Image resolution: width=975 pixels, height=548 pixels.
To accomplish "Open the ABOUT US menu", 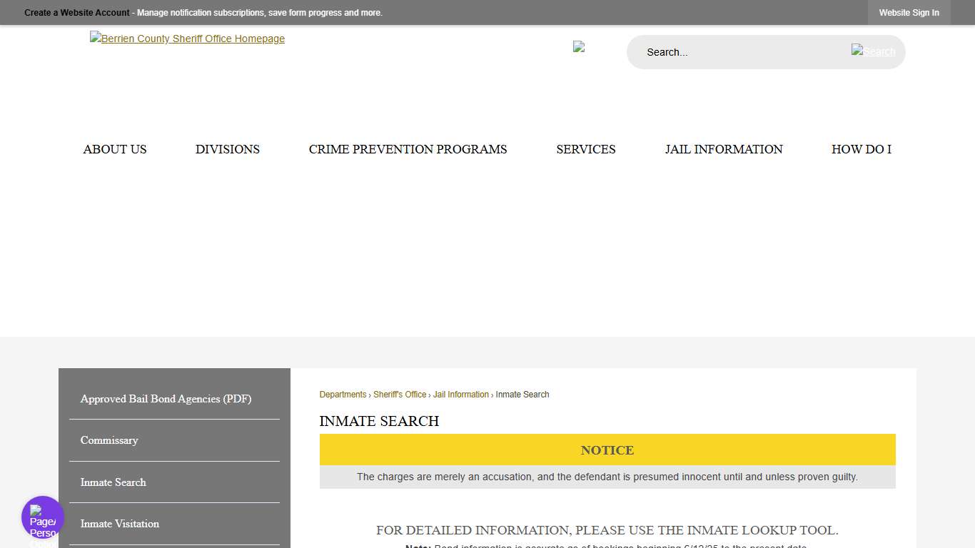I will tap(114, 149).
